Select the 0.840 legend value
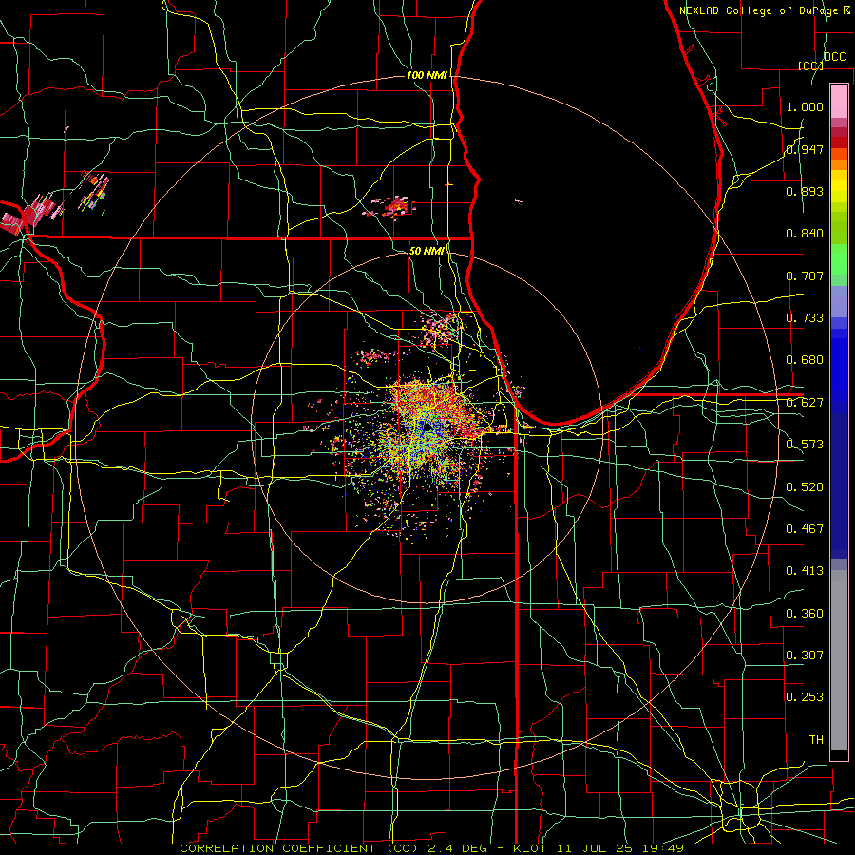This screenshot has height=855, width=855. coord(805,234)
